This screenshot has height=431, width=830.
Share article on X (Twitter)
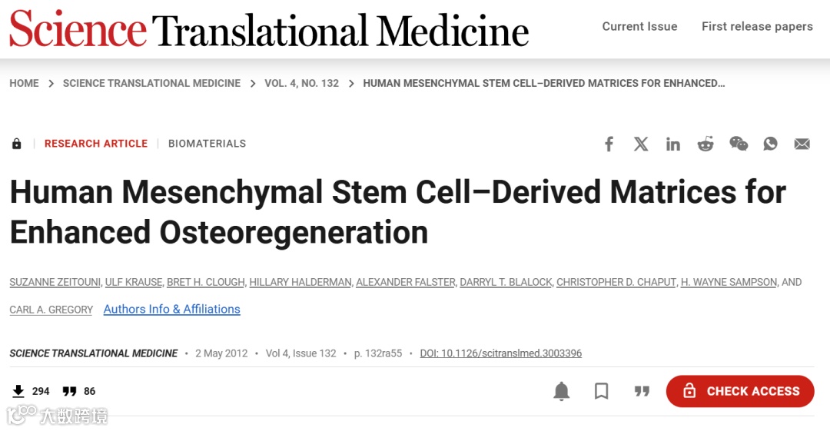(641, 144)
